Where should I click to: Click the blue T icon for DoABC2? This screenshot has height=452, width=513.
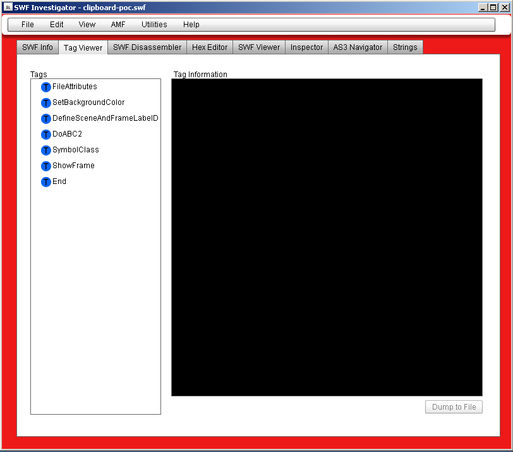click(45, 135)
